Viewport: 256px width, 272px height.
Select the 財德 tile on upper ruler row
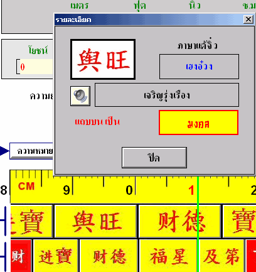(179, 221)
